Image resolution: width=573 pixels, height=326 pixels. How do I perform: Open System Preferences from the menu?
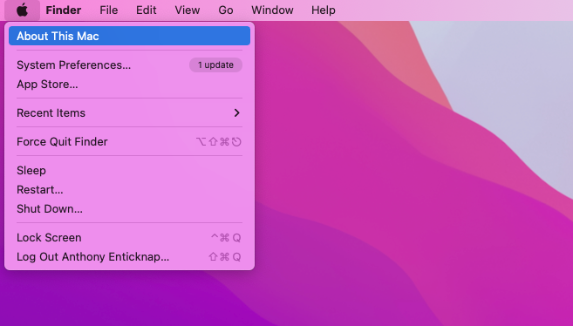tap(129, 65)
